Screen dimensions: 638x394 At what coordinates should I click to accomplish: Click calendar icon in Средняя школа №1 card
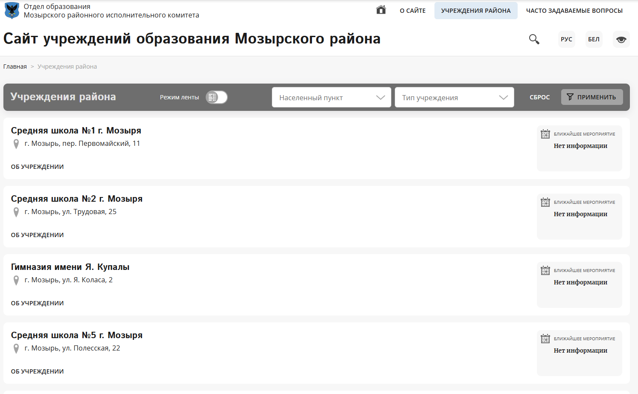click(545, 134)
